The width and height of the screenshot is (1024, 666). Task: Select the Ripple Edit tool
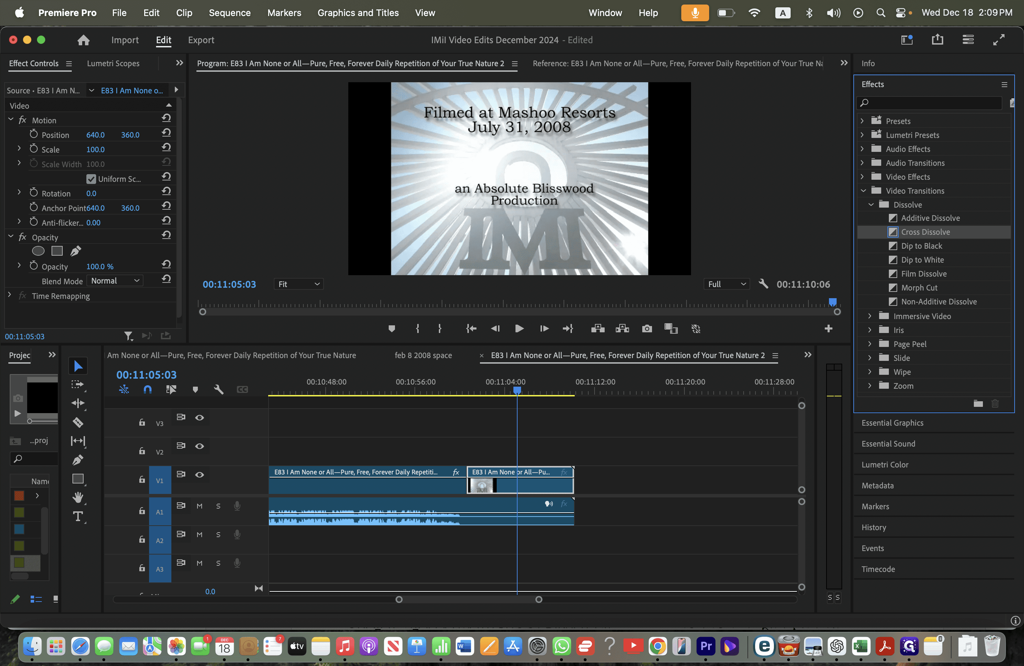(x=78, y=403)
